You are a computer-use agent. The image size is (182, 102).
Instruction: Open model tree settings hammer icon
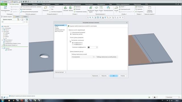(x=18, y=20)
